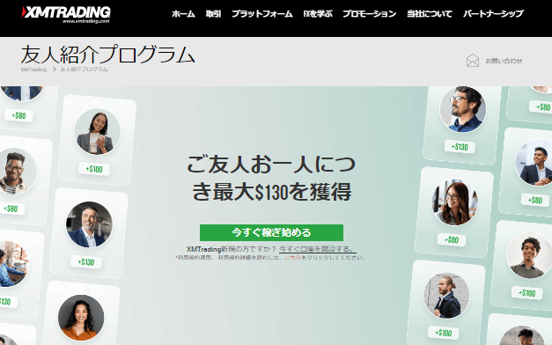Image resolution: width=552 pixels, height=345 pixels.
Task: Click the red こちら terms link
Action: pyautogui.click(x=292, y=258)
